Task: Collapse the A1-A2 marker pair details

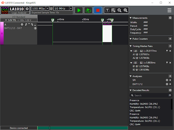Action: [x=131, y=51]
